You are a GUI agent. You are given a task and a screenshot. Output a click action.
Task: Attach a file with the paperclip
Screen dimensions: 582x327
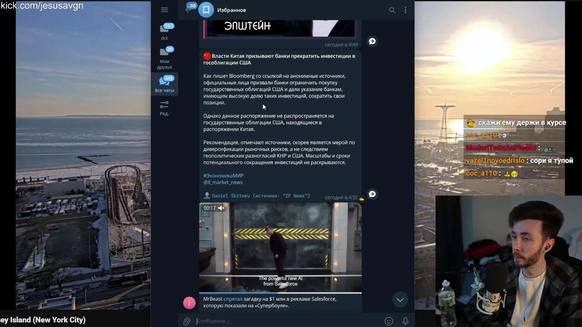point(187,321)
